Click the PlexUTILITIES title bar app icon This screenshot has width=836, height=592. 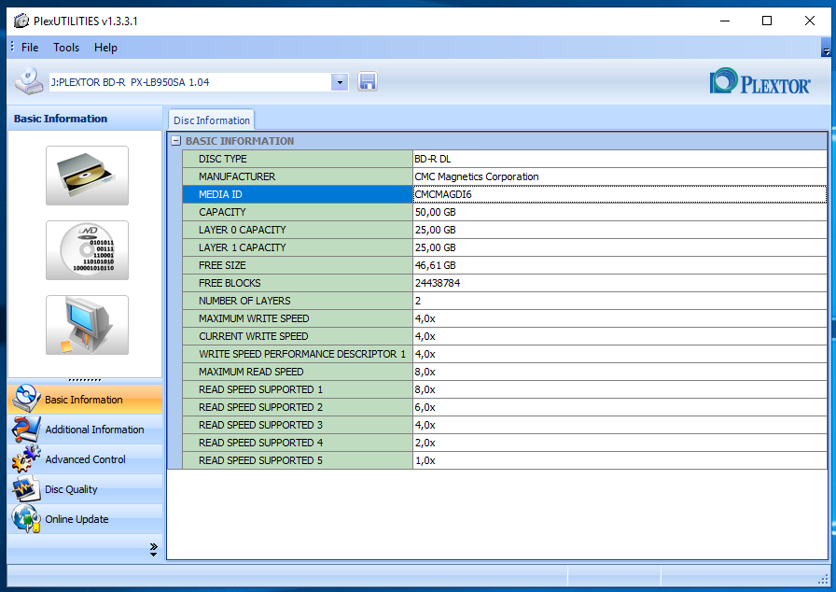pyautogui.click(x=21, y=21)
